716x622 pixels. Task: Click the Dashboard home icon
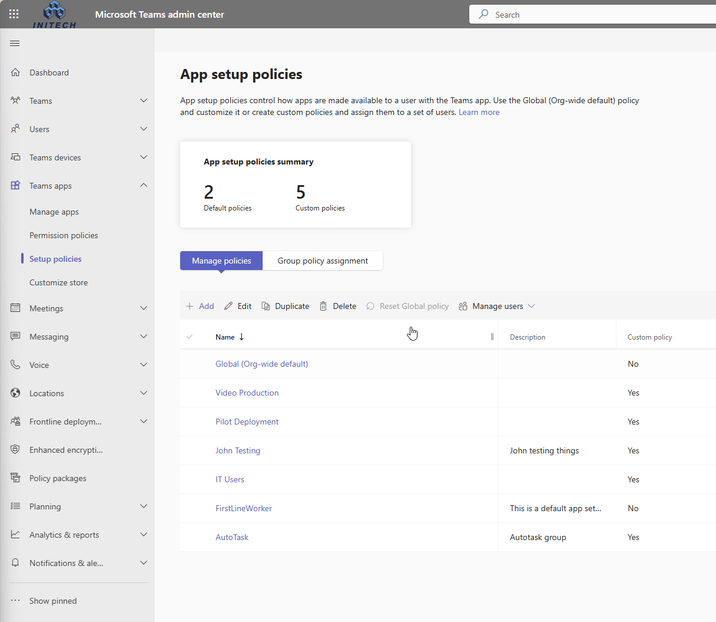coord(15,73)
